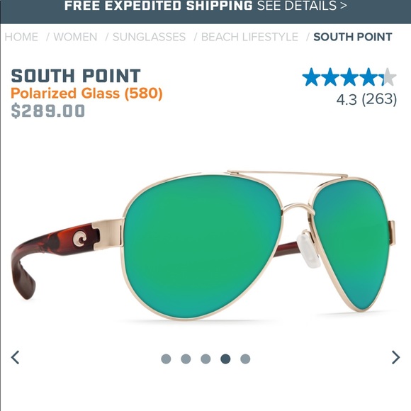The height and width of the screenshot is (411, 411).
Task: Click the SOUTH POINT breadcrumb item
Action: point(353,37)
